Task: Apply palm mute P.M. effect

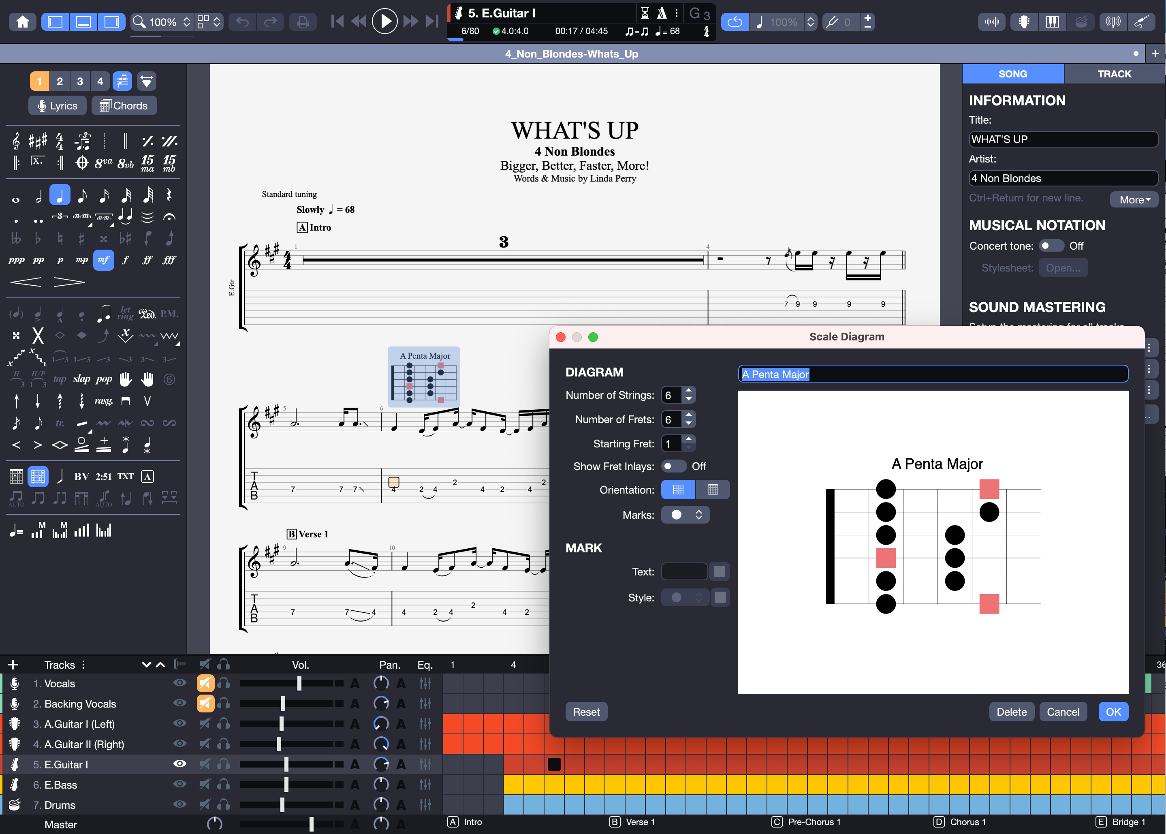Action: [x=169, y=314]
